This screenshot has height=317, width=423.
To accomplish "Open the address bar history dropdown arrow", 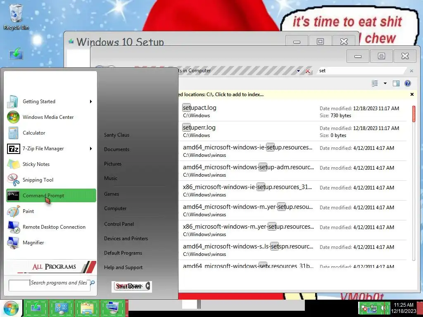I will (x=298, y=71).
